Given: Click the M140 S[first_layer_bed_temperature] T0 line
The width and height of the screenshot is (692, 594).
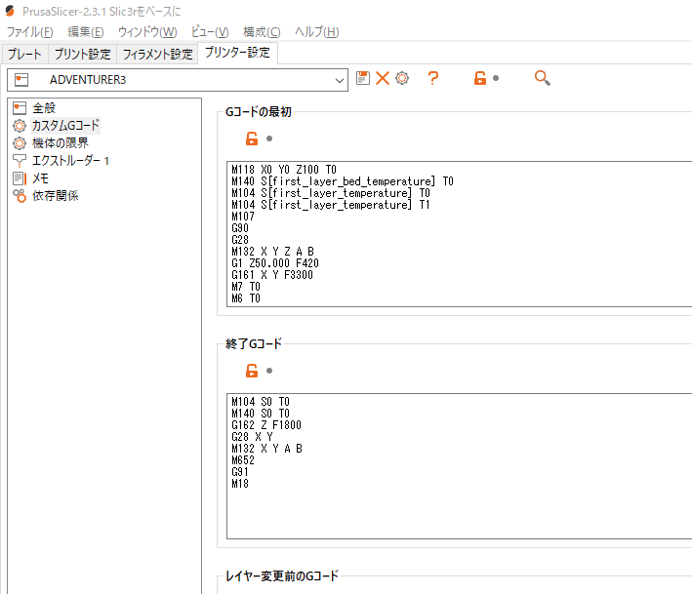Looking at the screenshot, I should click(x=343, y=181).
